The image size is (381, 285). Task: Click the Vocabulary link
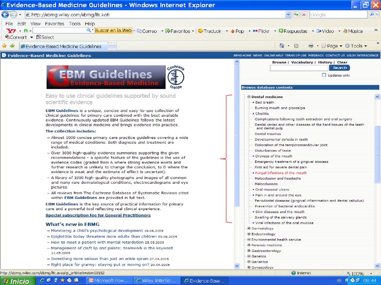(x=302, y=62)
